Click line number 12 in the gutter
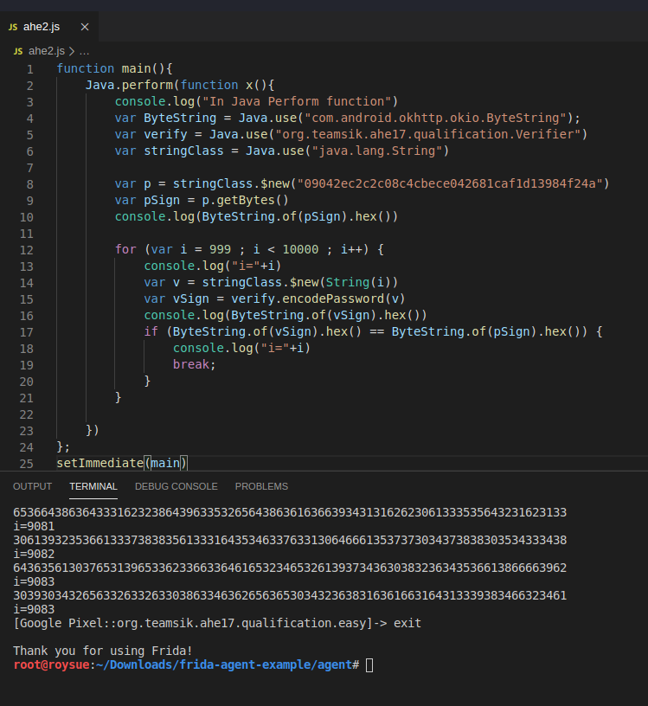Image resolution: width=648 pixels, height=706 pixels. (29, 249)
